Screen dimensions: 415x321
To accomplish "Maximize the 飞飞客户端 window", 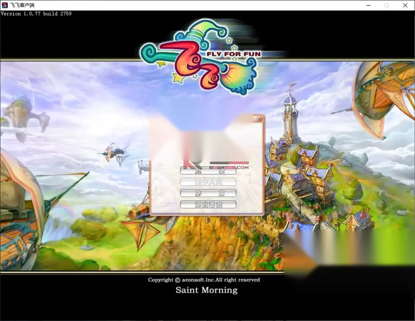I will pos(387,5).
